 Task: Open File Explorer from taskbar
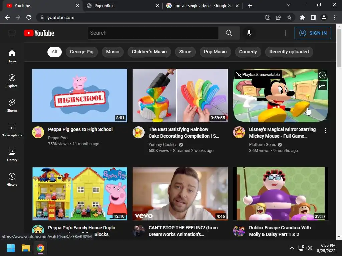click(25, 248)
